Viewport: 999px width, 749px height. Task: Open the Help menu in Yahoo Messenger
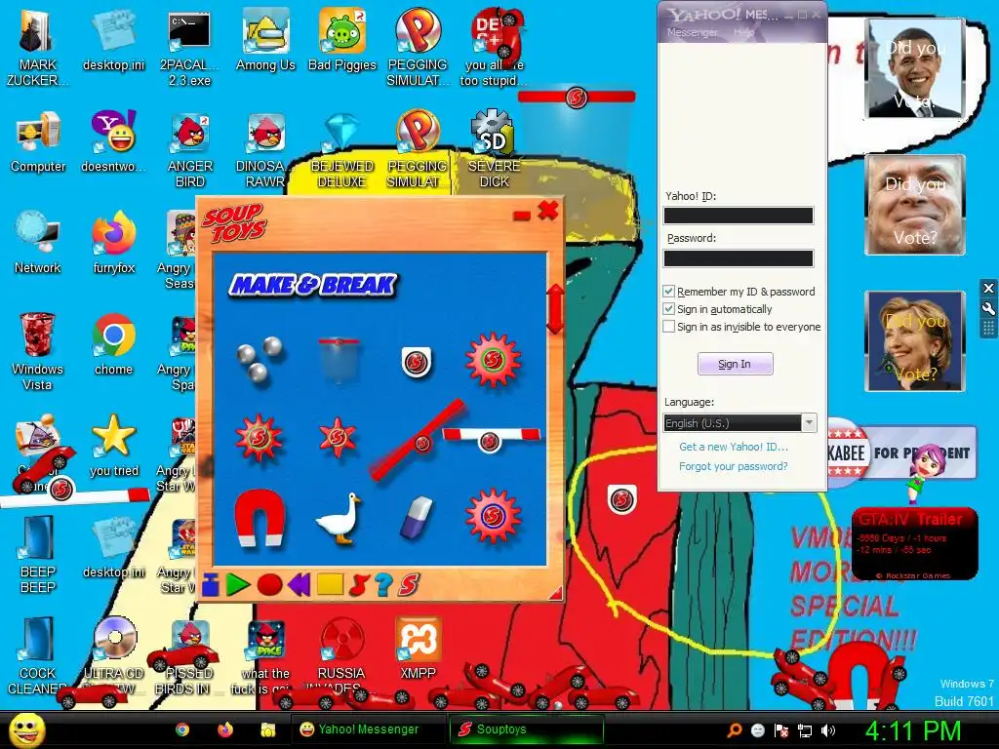tap(743, 32)
